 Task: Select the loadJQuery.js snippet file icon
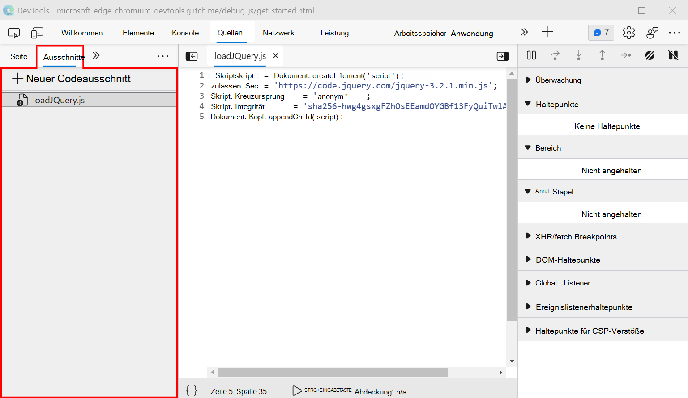[22, 100]
